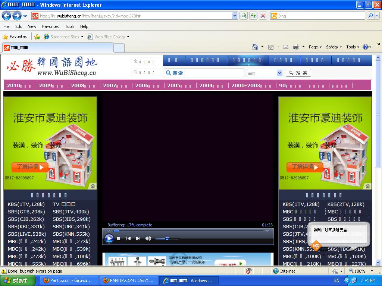Open the Edit menu
Image resolution: width=382 pixels, height=286 pixels.
(x=19, y=26)
